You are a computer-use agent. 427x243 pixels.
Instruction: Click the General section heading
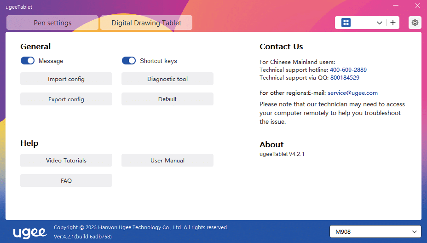click(x=35, y=46)
